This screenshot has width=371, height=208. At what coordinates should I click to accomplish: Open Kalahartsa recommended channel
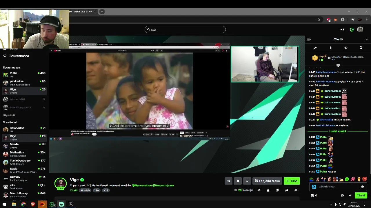click(24, 129)
